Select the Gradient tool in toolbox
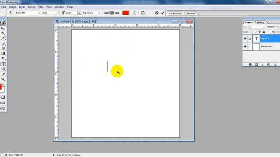280x157 pixels. tap(3, 53)
